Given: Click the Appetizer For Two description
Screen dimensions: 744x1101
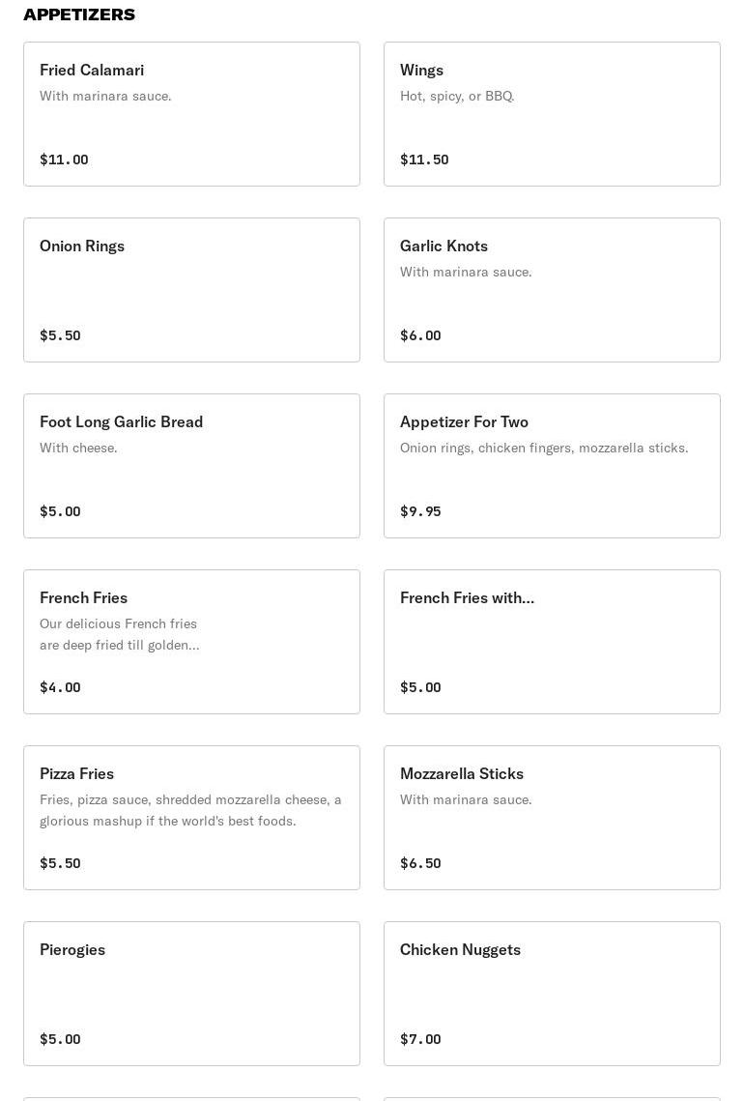Looking at the screenshot, I should click(x=544, y=448).
